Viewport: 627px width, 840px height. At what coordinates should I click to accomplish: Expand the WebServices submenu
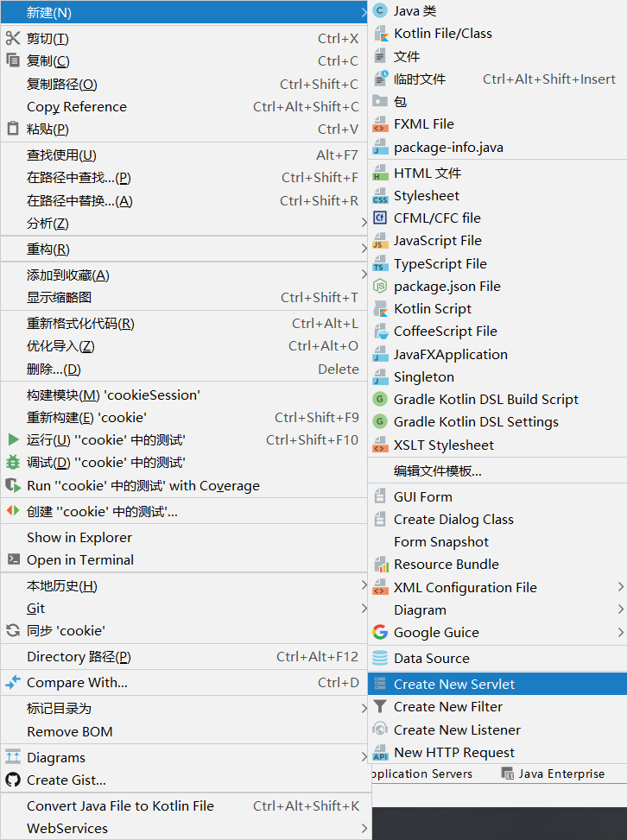(x=184, y=828)
